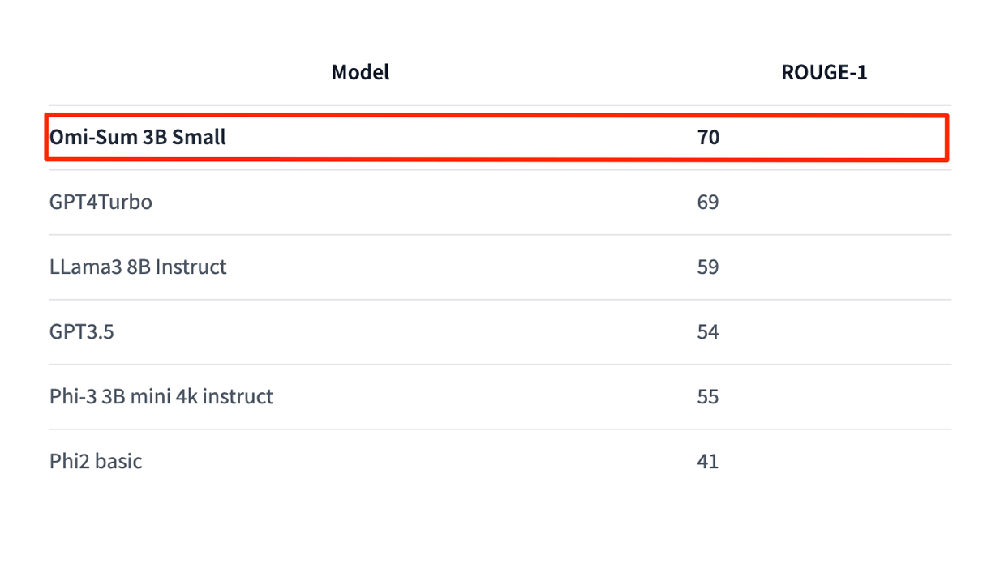Click the 3B text in Omi-Sum row
This screenshot has width=1000, height=572.
pos(154,137)
